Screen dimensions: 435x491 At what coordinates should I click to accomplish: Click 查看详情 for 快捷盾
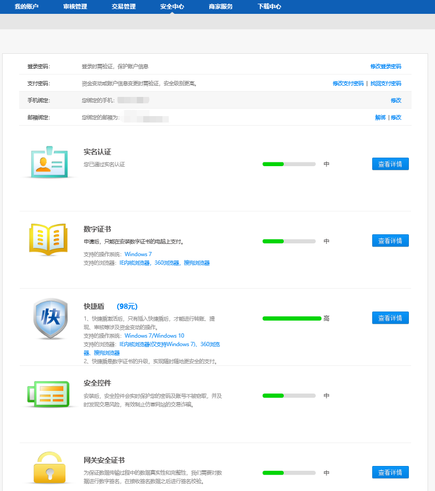pyautogui.click(x=390, y=317)
